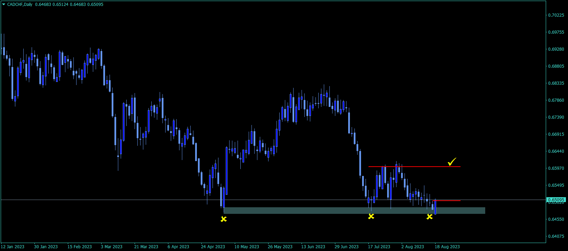Click the 10 May 2023 date label
This screenshot has width=568, height=251.
[247, 247]
